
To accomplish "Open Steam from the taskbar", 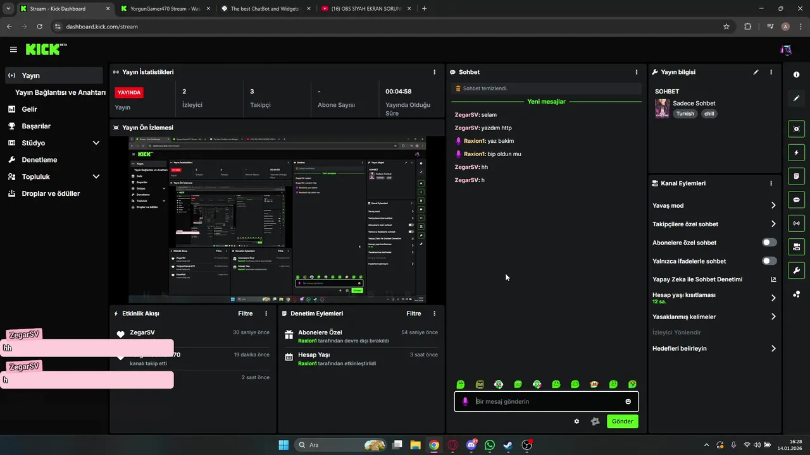I will coord(508,445).
